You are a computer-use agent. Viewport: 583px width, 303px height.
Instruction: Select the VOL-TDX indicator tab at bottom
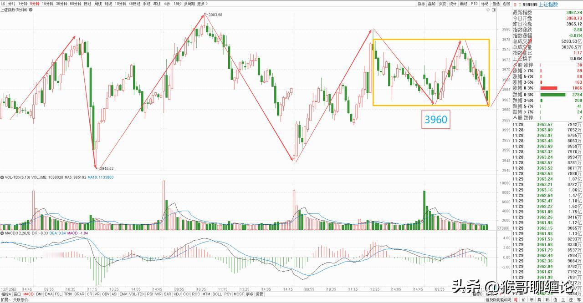[x=137, y=294]
